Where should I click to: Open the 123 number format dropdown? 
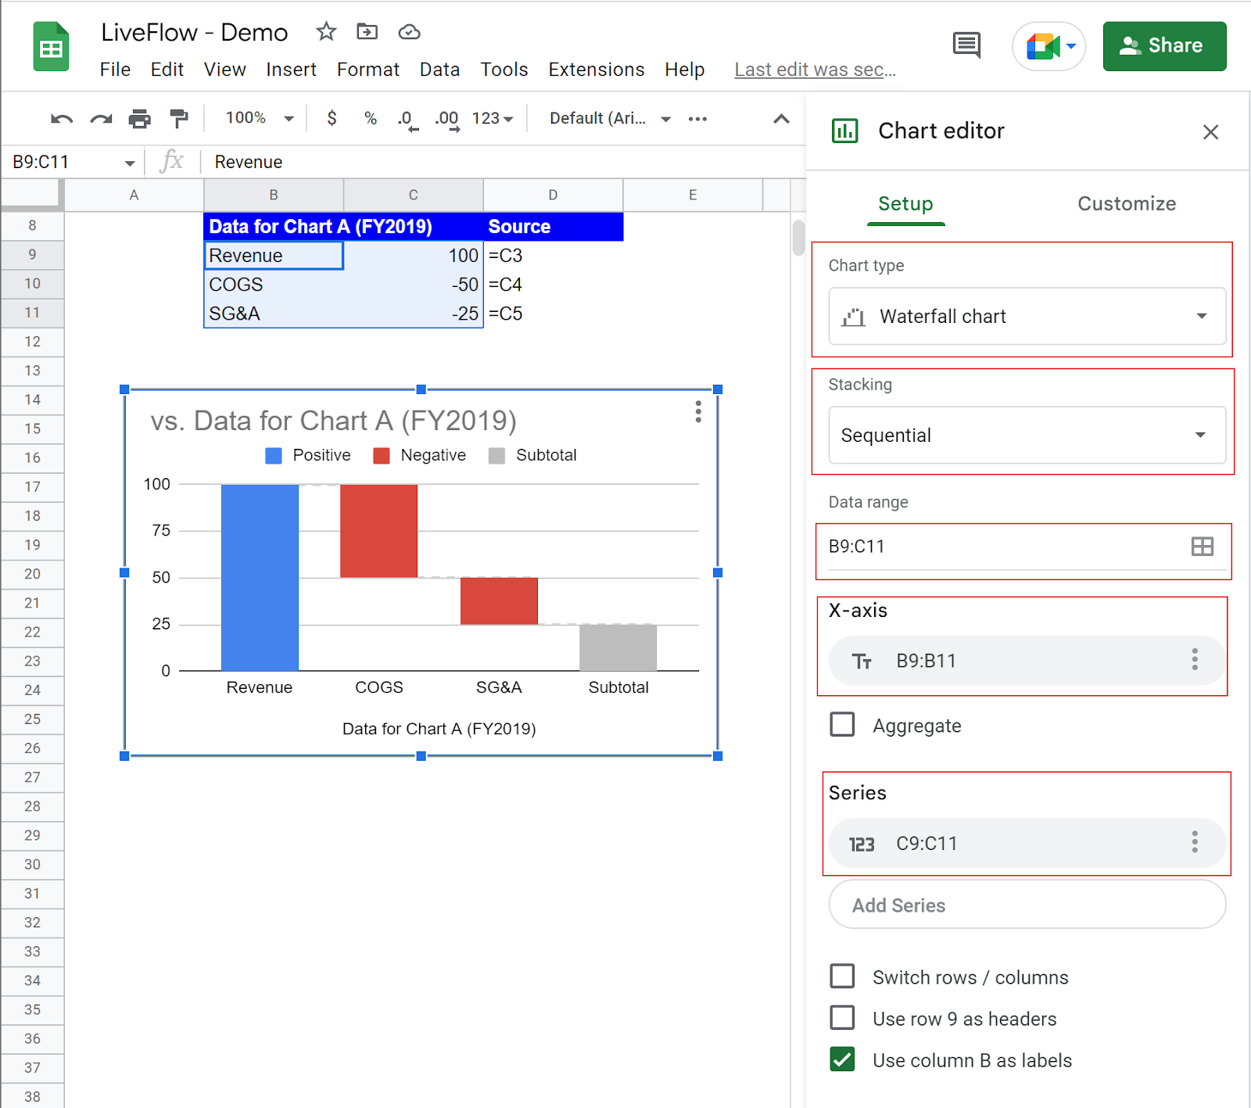[x=493, y=118]
